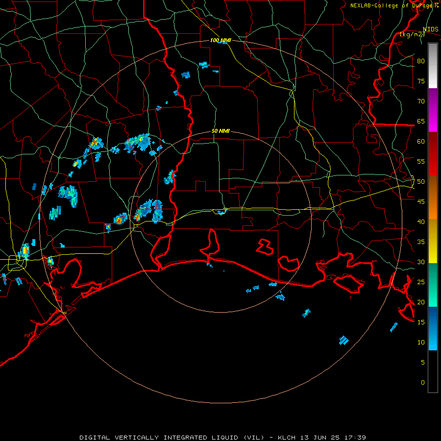The width and height of the screenshot is (441, 441).
Task: Select the green-teal segment of the color scale
Action: pos(433,285)
